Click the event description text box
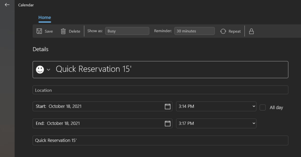 (x=160, y=140)
